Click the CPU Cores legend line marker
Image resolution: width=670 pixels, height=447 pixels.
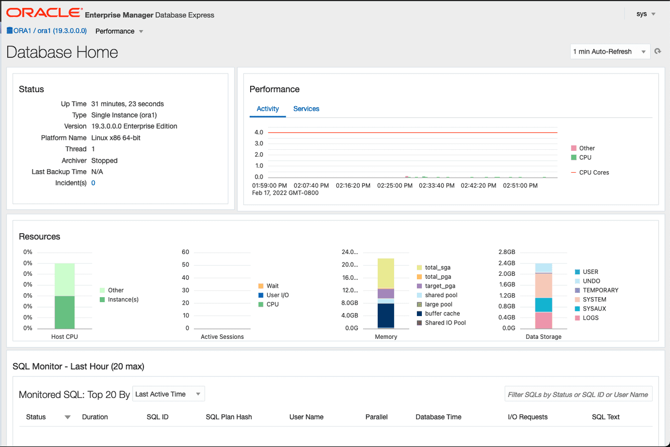[x=574, y=173]
